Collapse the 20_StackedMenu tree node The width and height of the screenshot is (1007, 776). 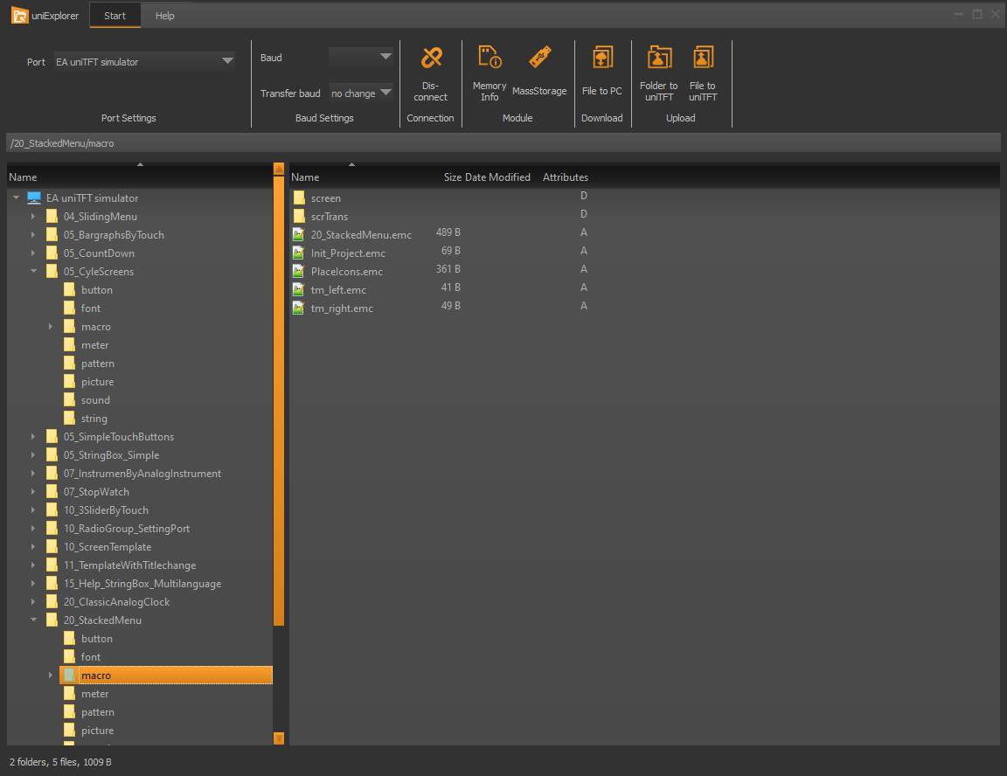(x=33, y=620)
